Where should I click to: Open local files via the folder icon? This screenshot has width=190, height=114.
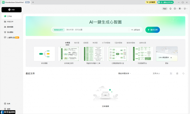tap(5, 21)
